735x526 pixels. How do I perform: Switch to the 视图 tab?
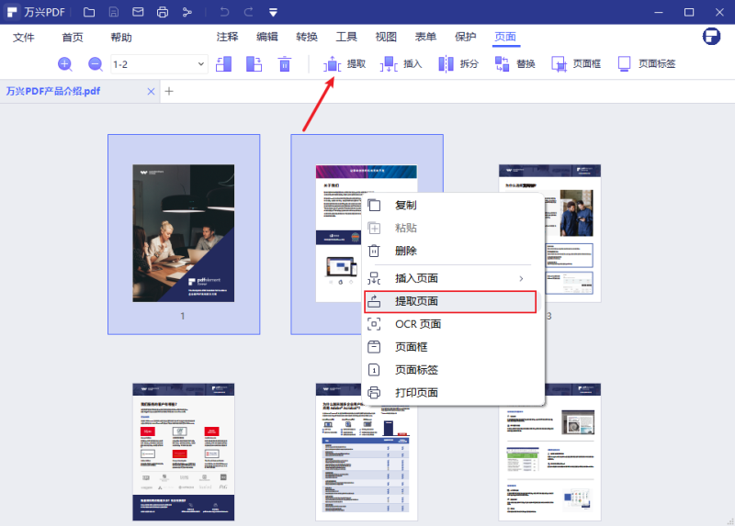coord(386,37)
